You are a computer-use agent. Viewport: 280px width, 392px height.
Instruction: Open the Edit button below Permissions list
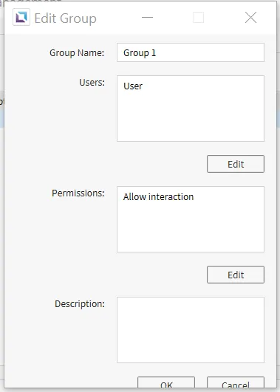[x=236, y=275]
